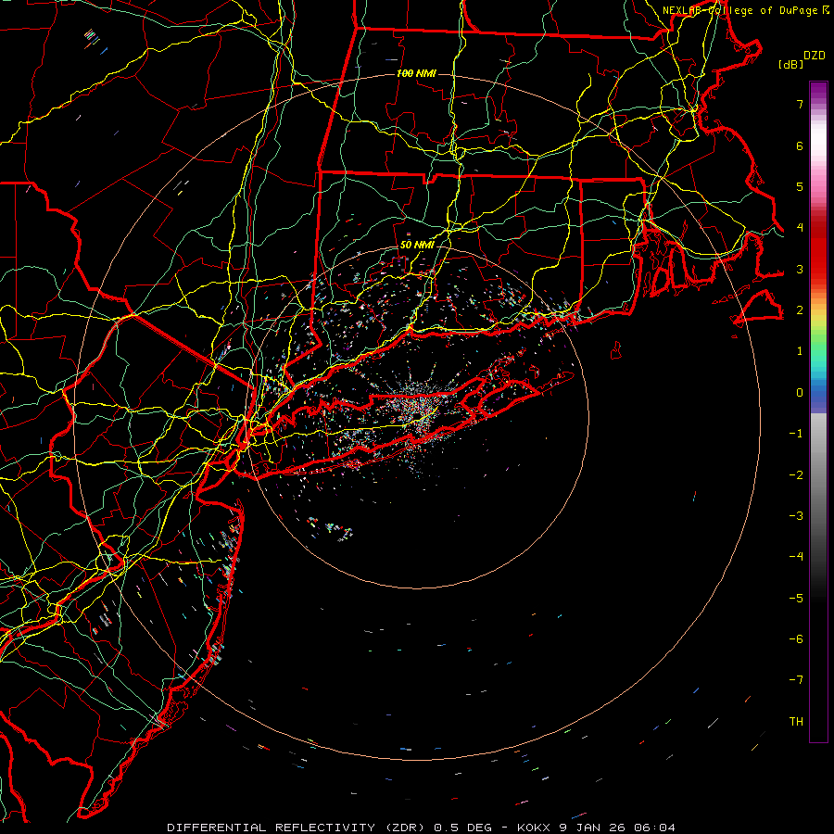Select the "-1" value on the scale

[x=796, y=434]
